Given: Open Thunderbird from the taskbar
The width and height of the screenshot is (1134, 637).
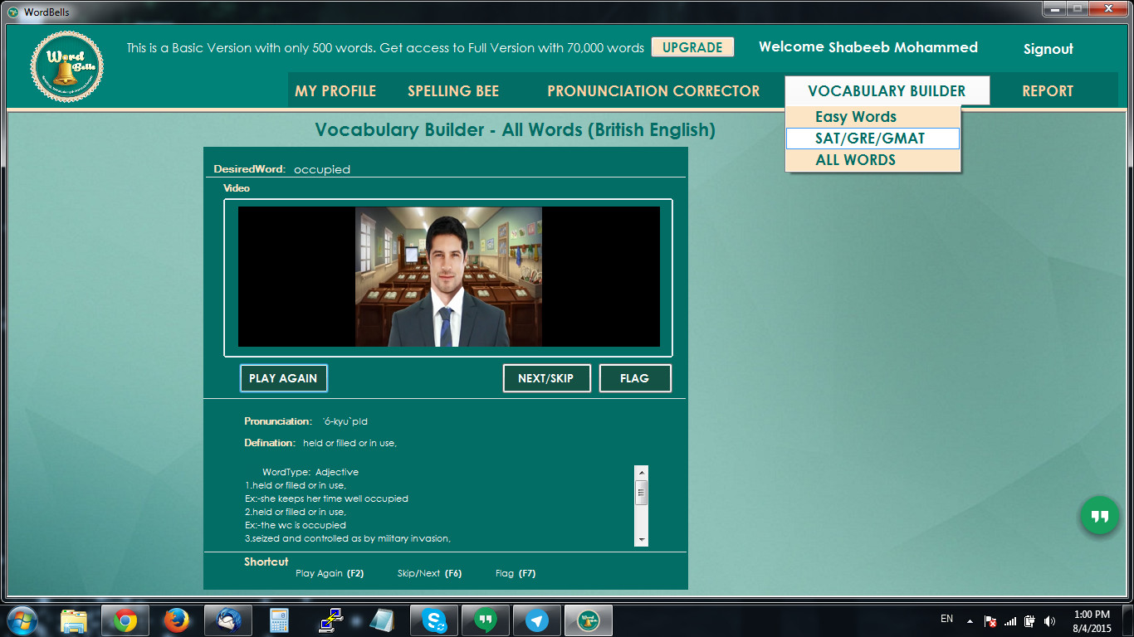Looking at the screenshot, I should [x=227, y=620].
